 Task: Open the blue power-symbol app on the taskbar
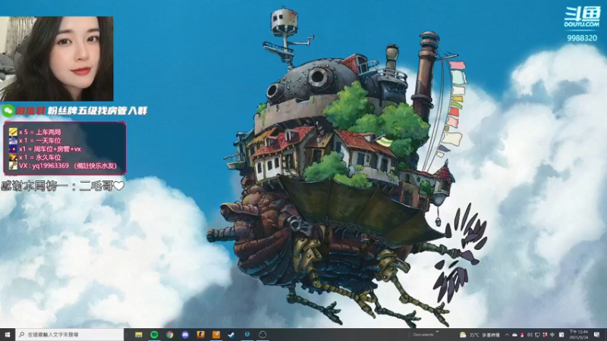(x=247, y=334)
